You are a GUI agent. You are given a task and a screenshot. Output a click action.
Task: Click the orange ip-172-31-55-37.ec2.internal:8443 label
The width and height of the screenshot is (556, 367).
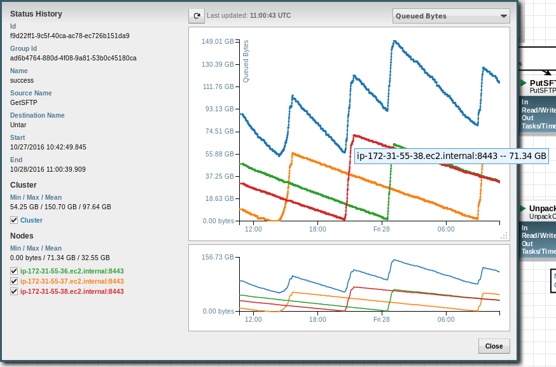coord(72,281)
